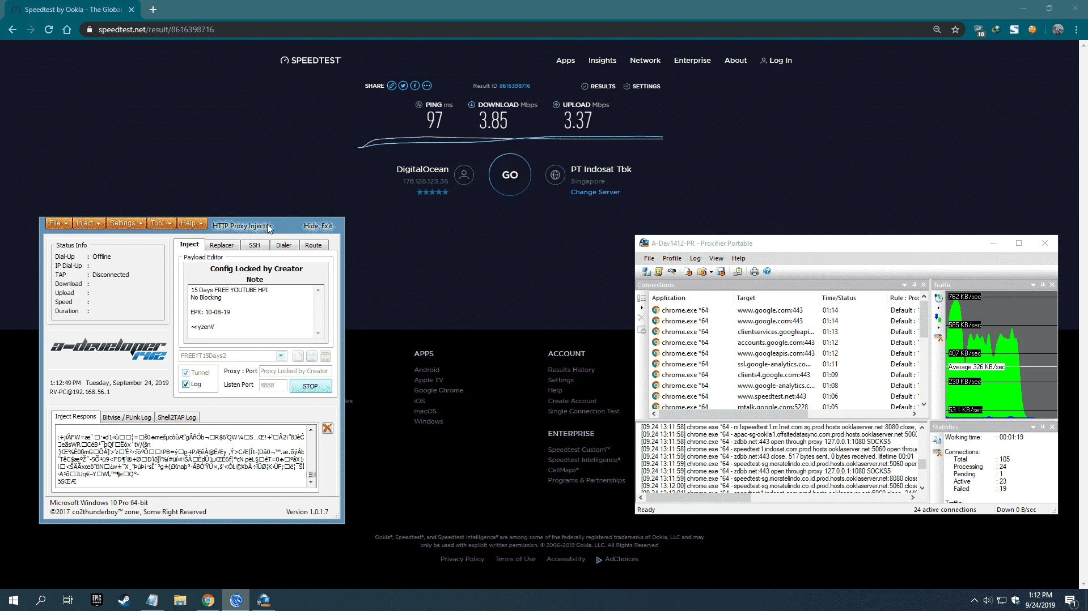The image size is (1088, 611).
Task: Toggle the Tunnel checkbox in Injector
Action: (x=185, y=373)
